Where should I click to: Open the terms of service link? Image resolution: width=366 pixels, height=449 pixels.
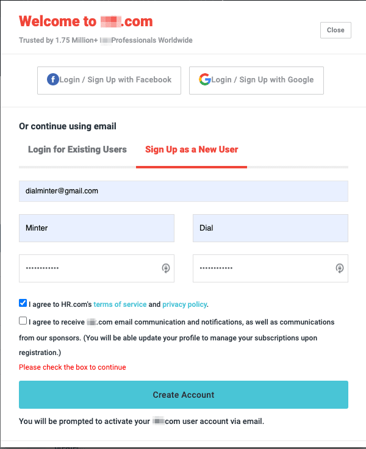point(120,304)
